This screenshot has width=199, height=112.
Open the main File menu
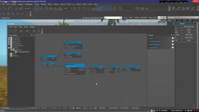click(x=3, y=4)
